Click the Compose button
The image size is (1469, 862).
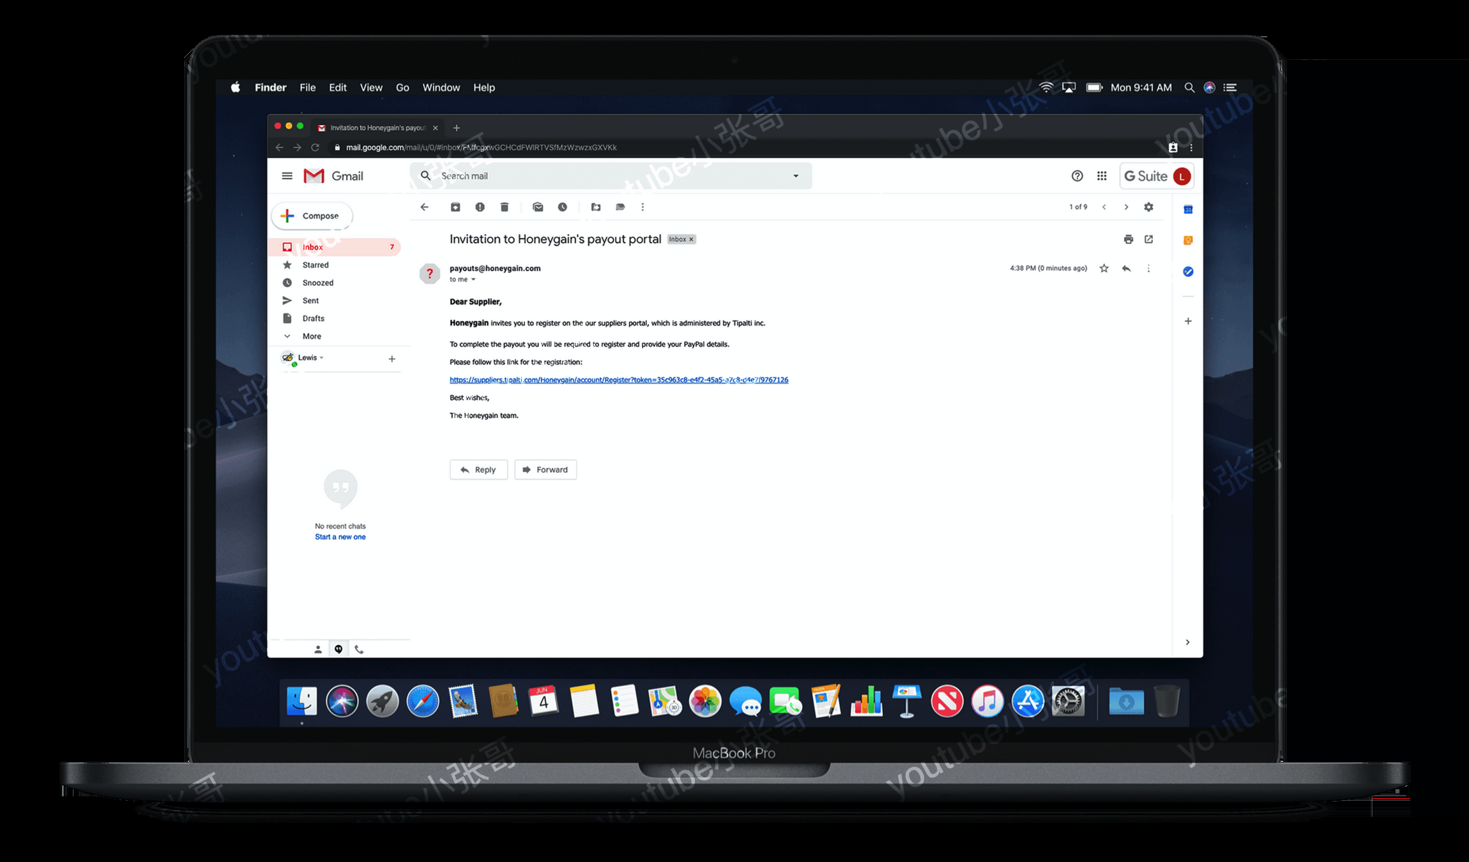(x=312, y=216)
